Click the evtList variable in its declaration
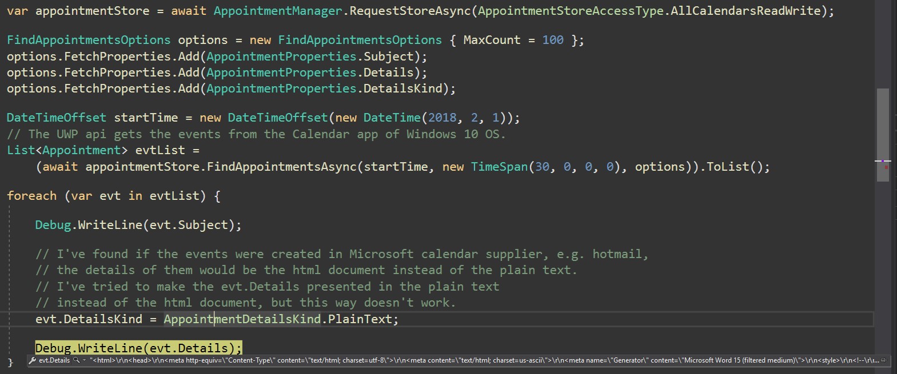 pyautogui.click(x=160, y=150)
